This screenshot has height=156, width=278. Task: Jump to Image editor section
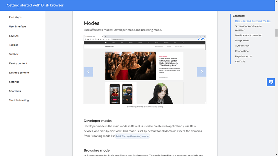pyautogui.click(x=242, y=41)
